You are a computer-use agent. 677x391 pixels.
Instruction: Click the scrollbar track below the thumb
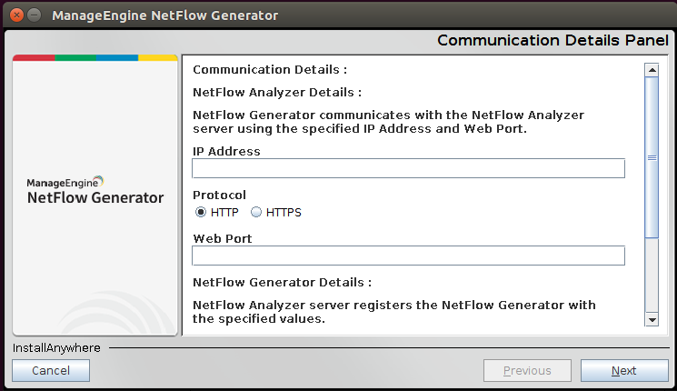[651, 273]
